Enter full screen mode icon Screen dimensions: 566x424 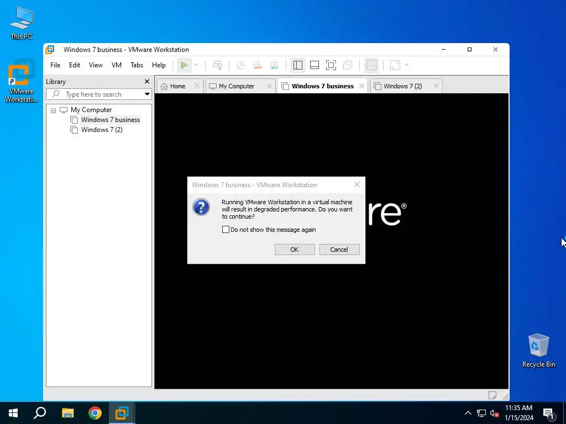331,65
